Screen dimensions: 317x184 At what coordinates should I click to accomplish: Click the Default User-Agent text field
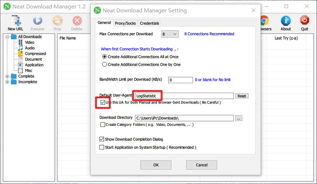coord(184,96)
